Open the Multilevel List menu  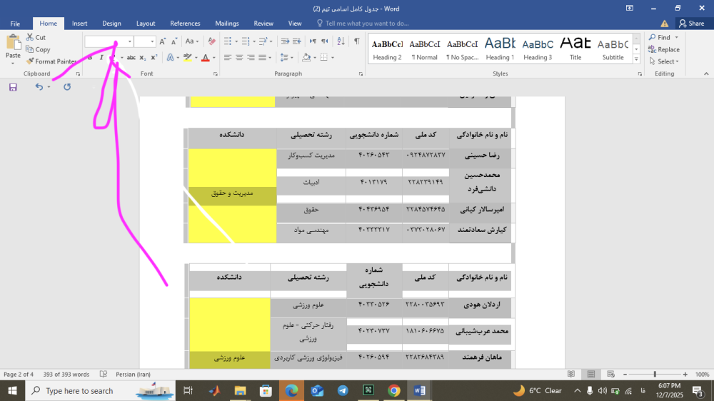coord(266,41)
